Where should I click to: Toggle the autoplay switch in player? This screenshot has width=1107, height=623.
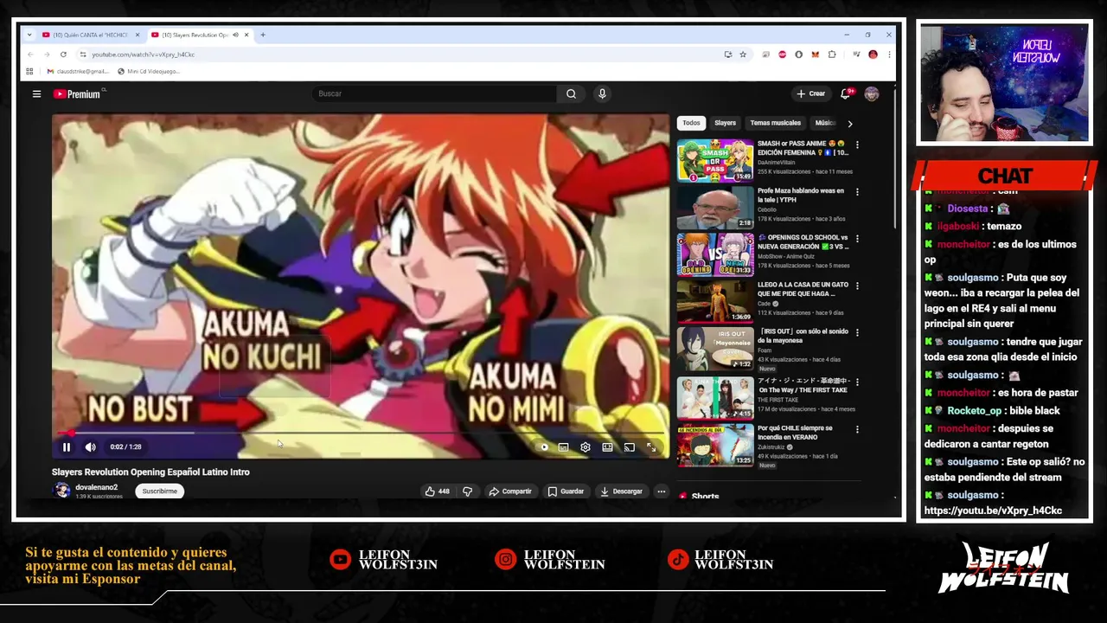(x=544, y=447)
